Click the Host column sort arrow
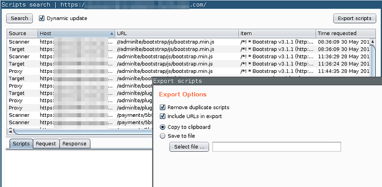Image resolution: width=382 pixels, height=187 pixels. [111, 34]
